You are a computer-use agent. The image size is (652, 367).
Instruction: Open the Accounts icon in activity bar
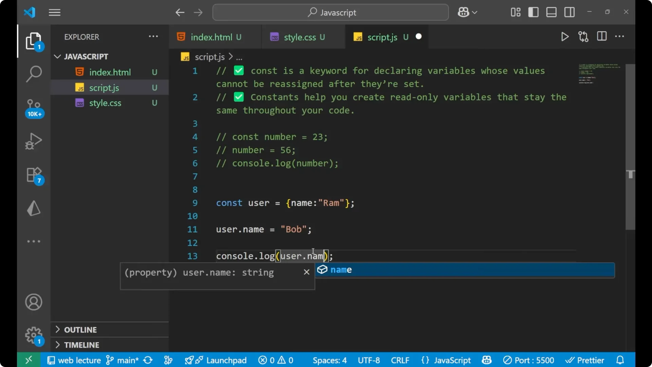(x=34, y=302)
